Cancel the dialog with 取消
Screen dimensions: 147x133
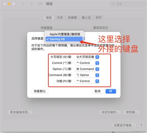[x=97, y=91]
